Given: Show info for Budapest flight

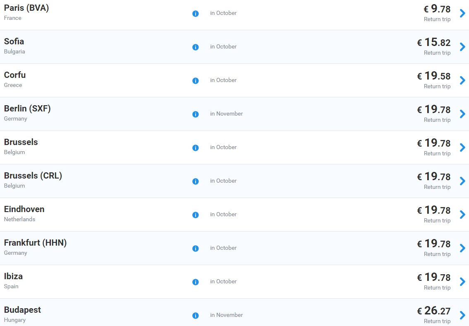Looking at the screenshot, I should [196, 316].
